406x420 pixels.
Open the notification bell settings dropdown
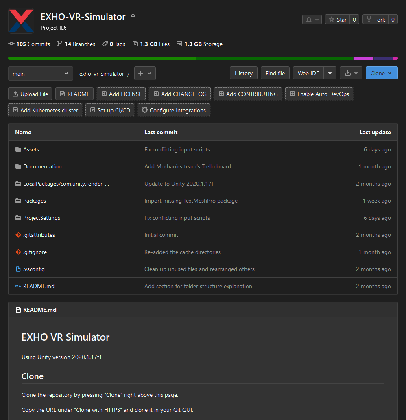312,20
